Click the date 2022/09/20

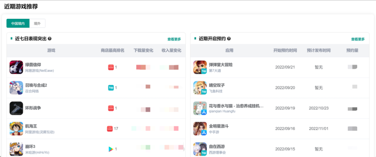(285, 88)
